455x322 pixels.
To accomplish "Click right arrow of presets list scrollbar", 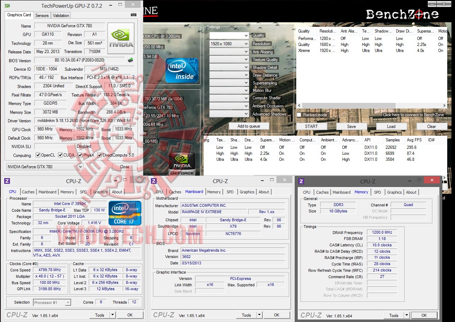I will [x=444, y=105].
